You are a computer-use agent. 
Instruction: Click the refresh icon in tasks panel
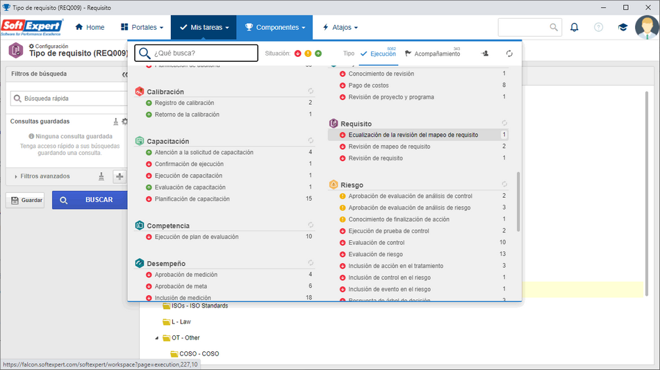(509, 53)
